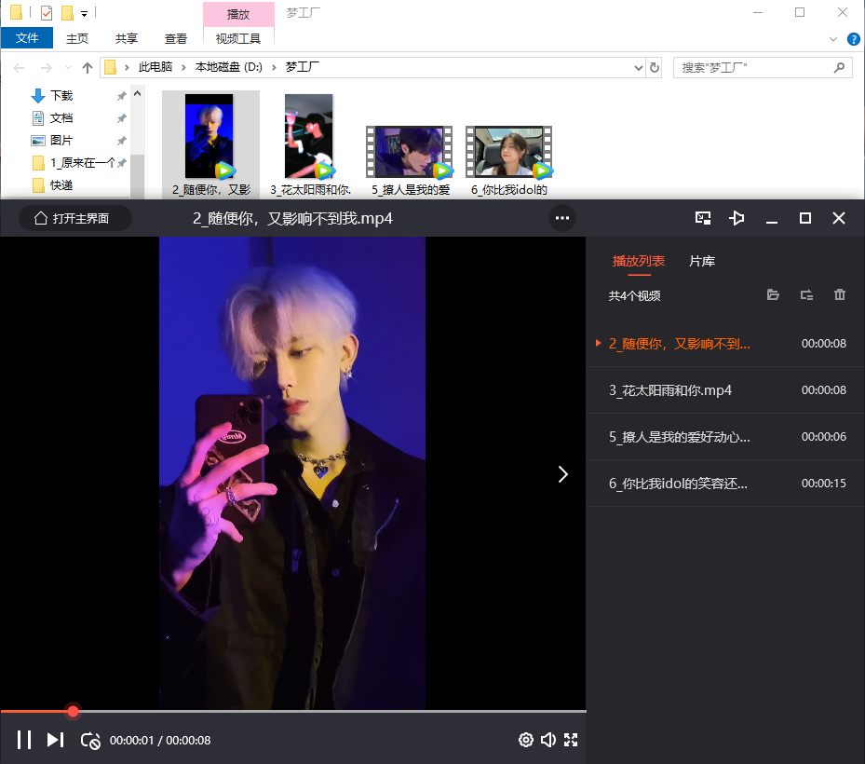Skip to the next video
Viewport: 865px width, 764px height.
tap(55, 740)
